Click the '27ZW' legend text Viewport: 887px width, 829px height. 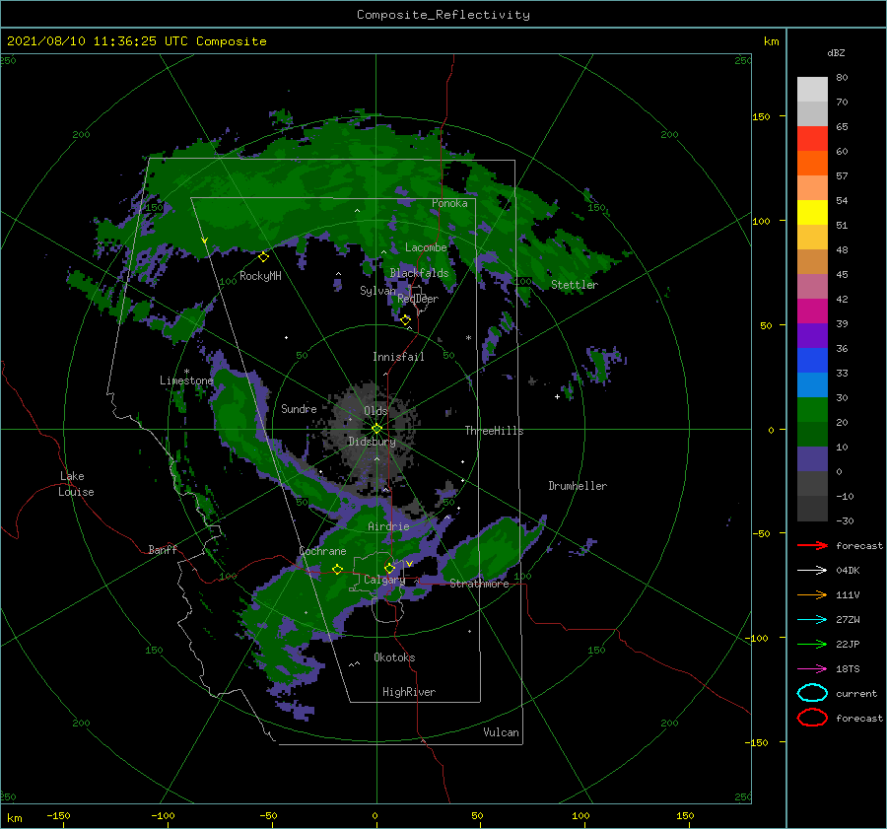coord(848,620)
